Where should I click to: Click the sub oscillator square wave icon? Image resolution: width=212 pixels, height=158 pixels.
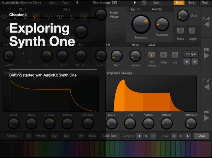coord(30,62)
